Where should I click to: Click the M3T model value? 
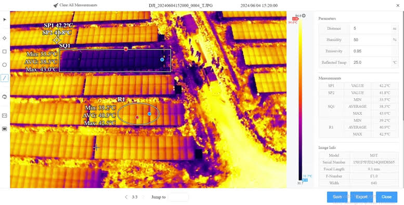374,155
